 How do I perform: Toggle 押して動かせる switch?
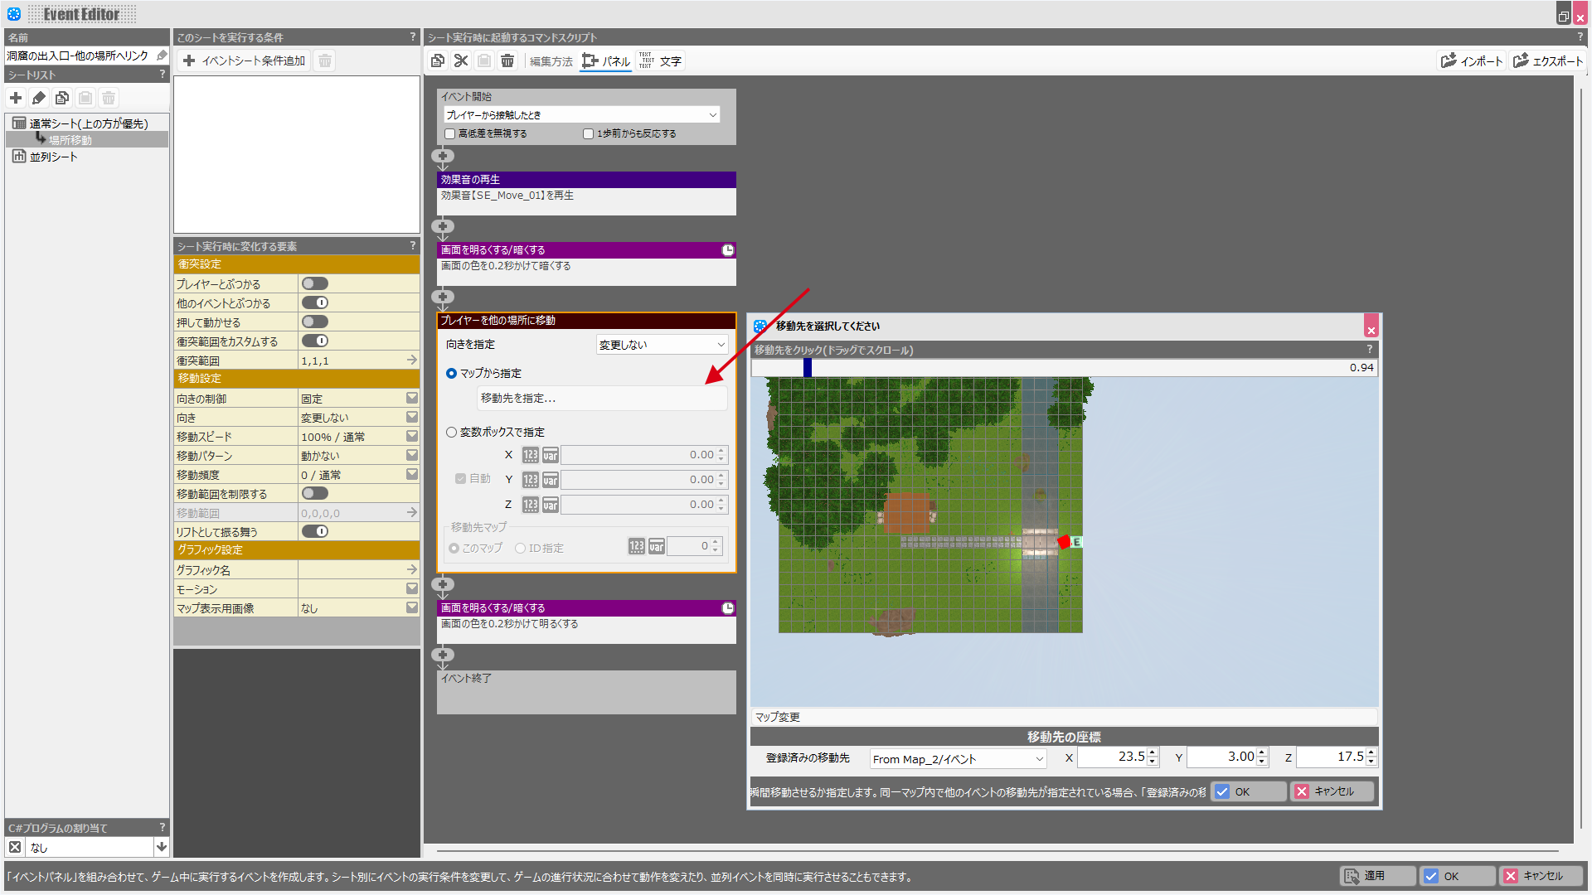pyautogui.click(x=315, y=322)
